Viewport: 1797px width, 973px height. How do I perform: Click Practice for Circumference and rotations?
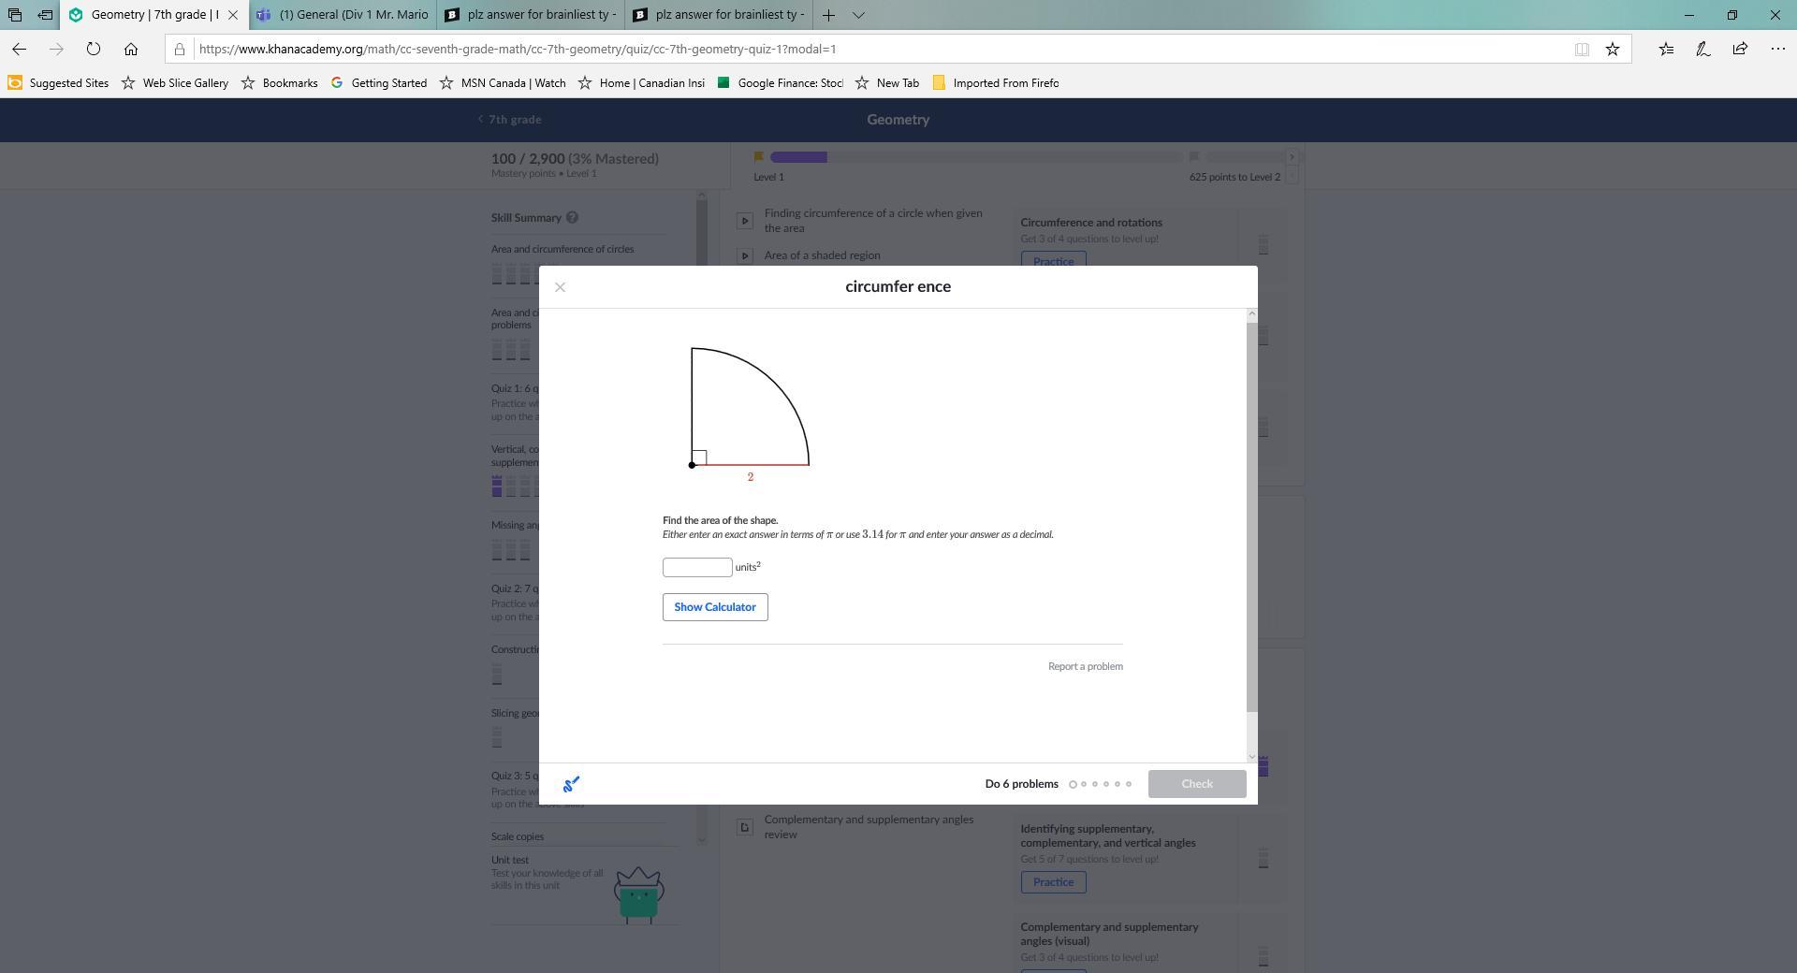pos(1053,261)
